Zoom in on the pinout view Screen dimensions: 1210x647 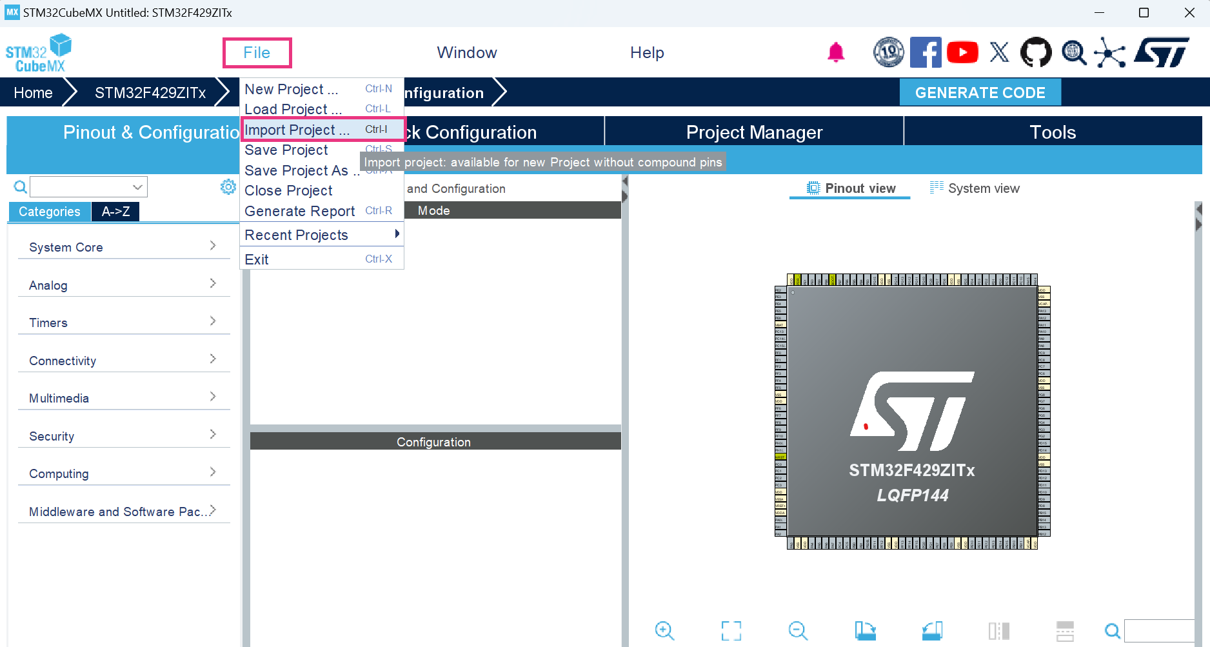664,631
